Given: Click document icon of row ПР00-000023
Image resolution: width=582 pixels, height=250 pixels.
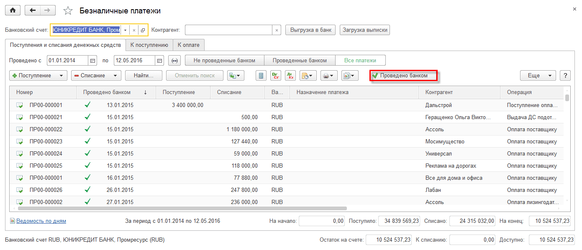Looking at the screenshot, I should point(20,142).
